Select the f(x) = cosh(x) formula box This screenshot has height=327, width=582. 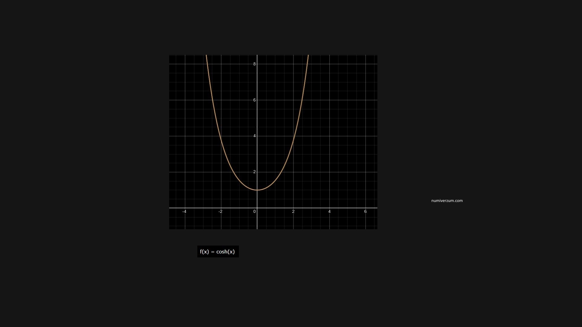coord(218,252)
